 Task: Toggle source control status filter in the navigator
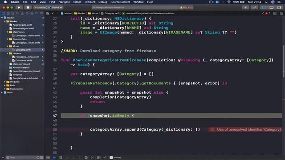pos(41,157)
